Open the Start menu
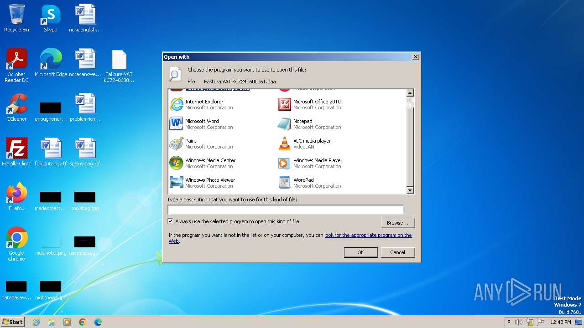The height and width of the screenshot is (328, 584). pyautogui.click(x=13, y=322)
